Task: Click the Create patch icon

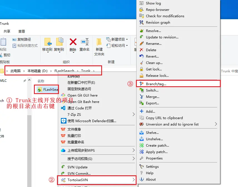Action: [142, 145]
